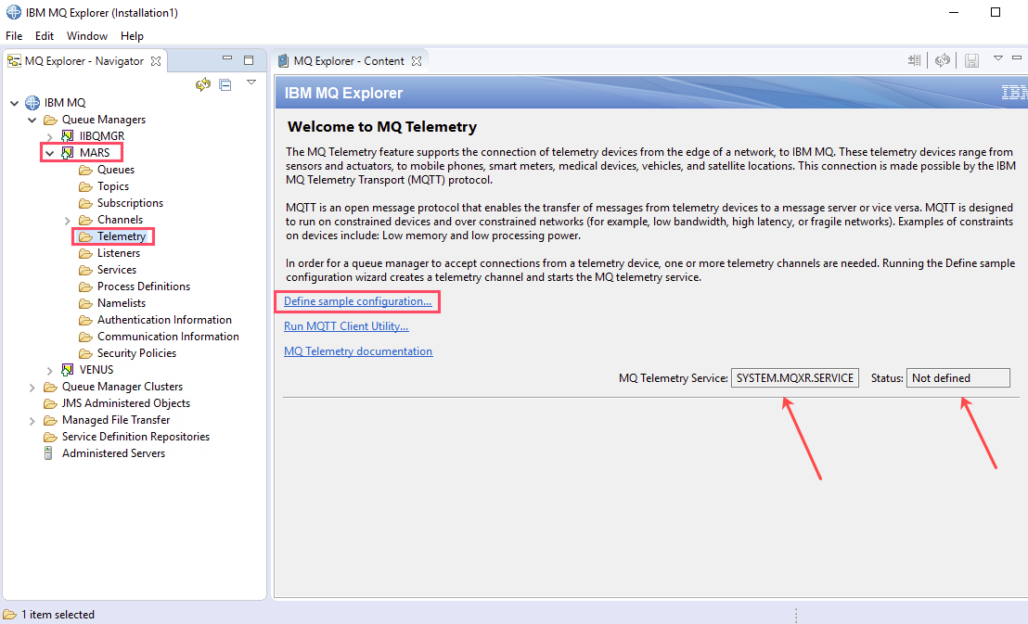This screenshot has height=624, width=1028.
Task: Select the JMS Administered Objects tree item
Action: [x=126, y=403]
